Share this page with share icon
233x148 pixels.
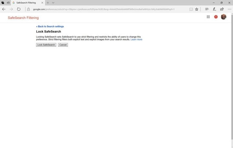[x=222, y=9]
